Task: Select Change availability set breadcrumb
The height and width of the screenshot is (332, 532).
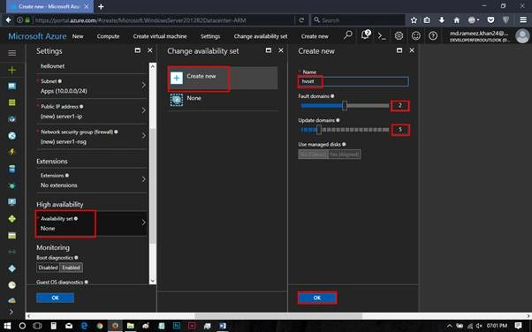Action: 261,36
